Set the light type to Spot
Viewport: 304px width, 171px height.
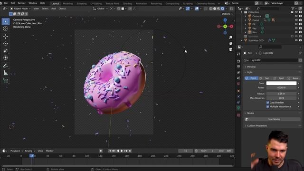[279, 78]
